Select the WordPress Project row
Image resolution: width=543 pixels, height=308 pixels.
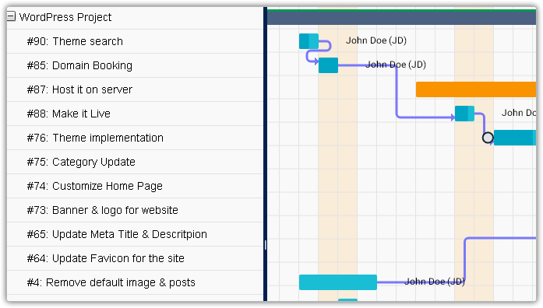[135, 17]
